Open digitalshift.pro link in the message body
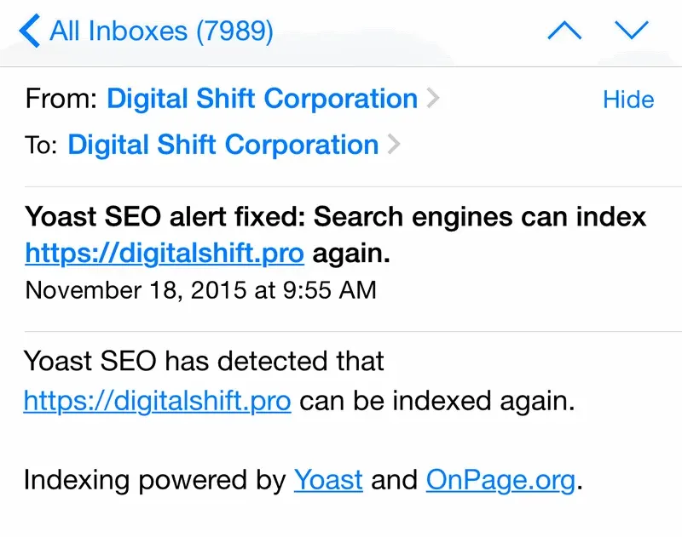Image resolution: width=682 pixels, height=537 pixels. point(157,400)
